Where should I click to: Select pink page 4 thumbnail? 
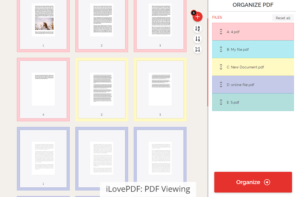(x=43, y=90)
